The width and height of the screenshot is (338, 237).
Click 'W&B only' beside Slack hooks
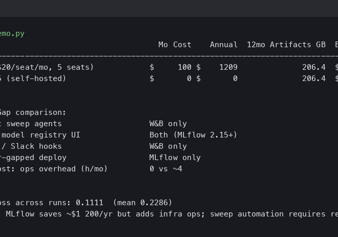[168, 146]
